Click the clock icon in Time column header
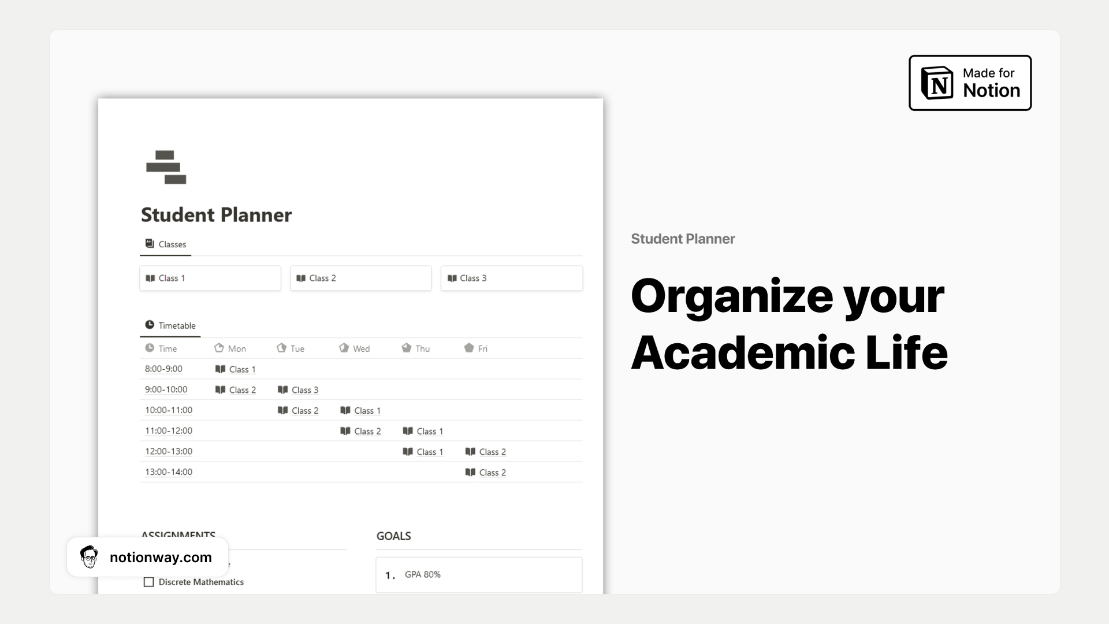 (150, 348)
